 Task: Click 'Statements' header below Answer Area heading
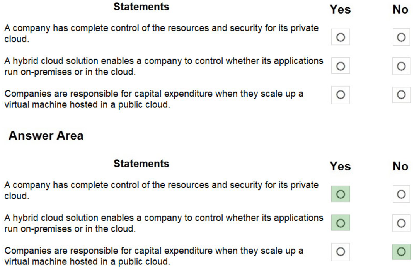tap(141, 164)
